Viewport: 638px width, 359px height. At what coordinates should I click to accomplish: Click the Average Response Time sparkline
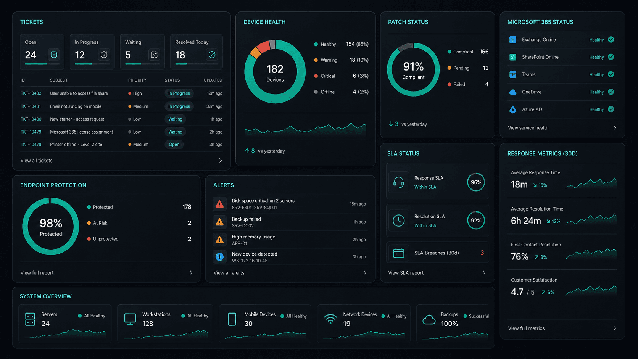[x=591, y=183]
